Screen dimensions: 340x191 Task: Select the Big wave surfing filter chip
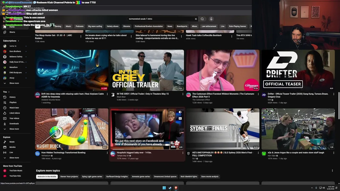[95, 26]
